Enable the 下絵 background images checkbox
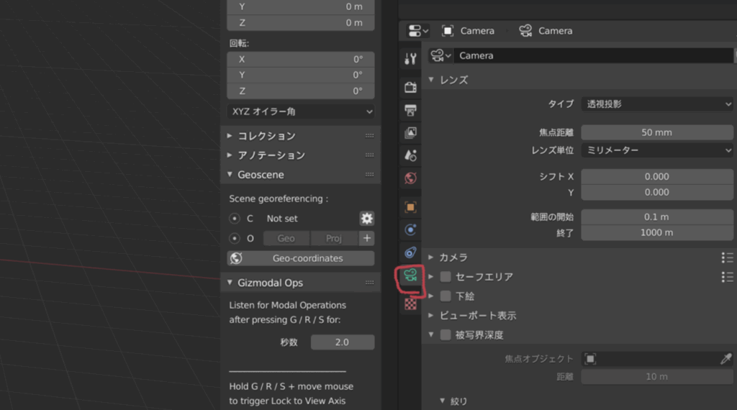Image resolution: width=737 pixels, height=410 pixels. [446, 296]
